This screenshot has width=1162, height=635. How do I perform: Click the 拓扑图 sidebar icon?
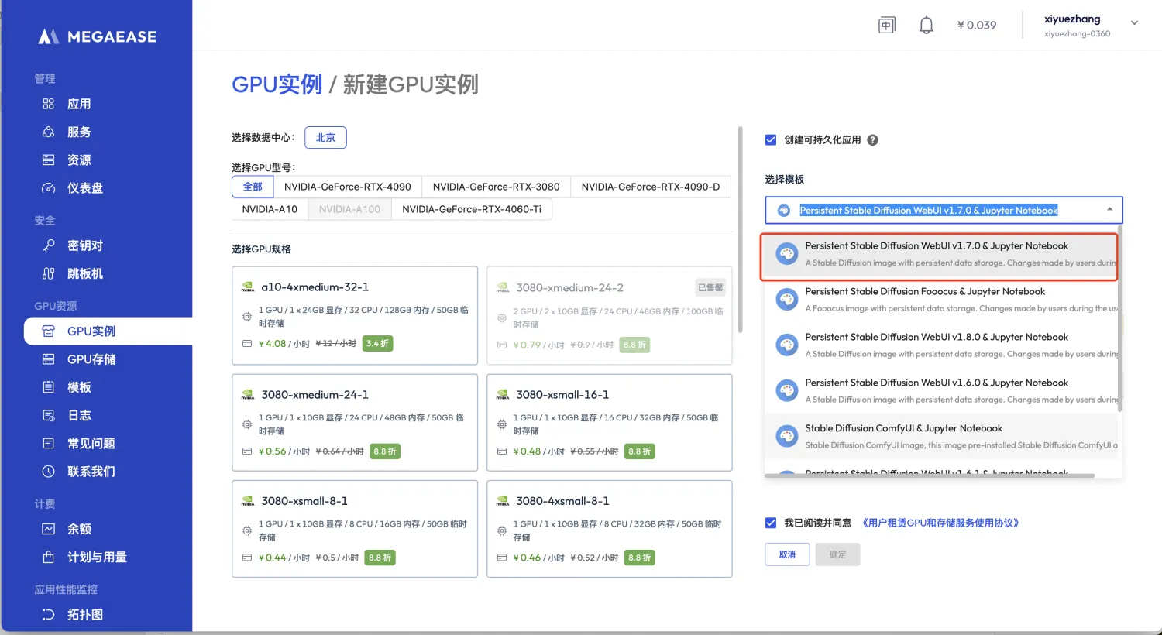click(48, 615)
